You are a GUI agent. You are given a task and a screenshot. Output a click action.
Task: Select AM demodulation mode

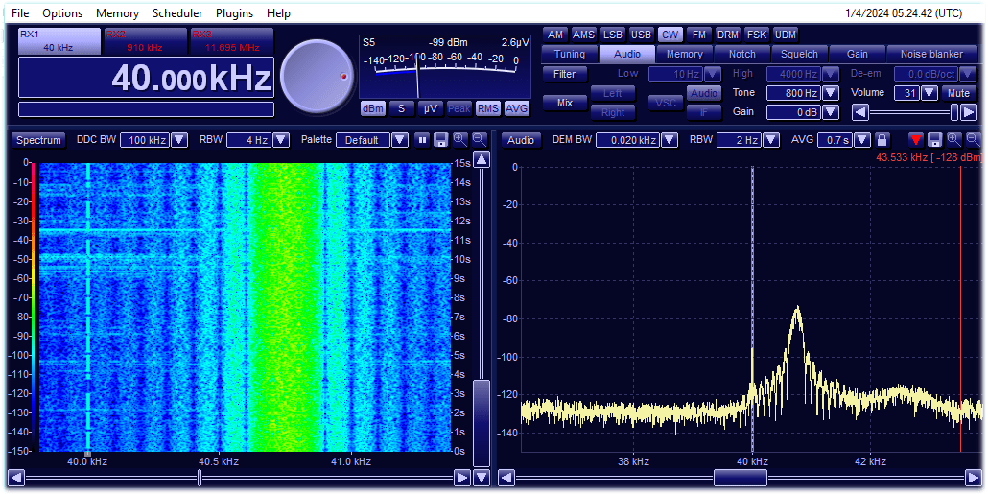[555, 35]
